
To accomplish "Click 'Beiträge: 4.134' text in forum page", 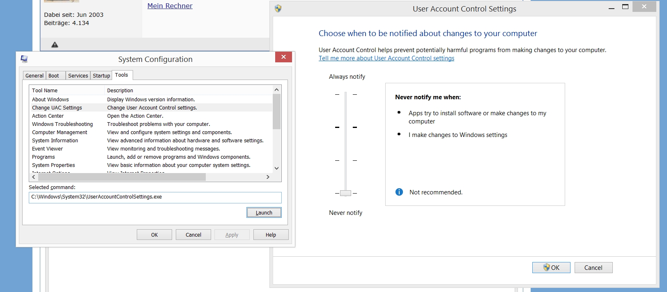I will click(67, 23).
